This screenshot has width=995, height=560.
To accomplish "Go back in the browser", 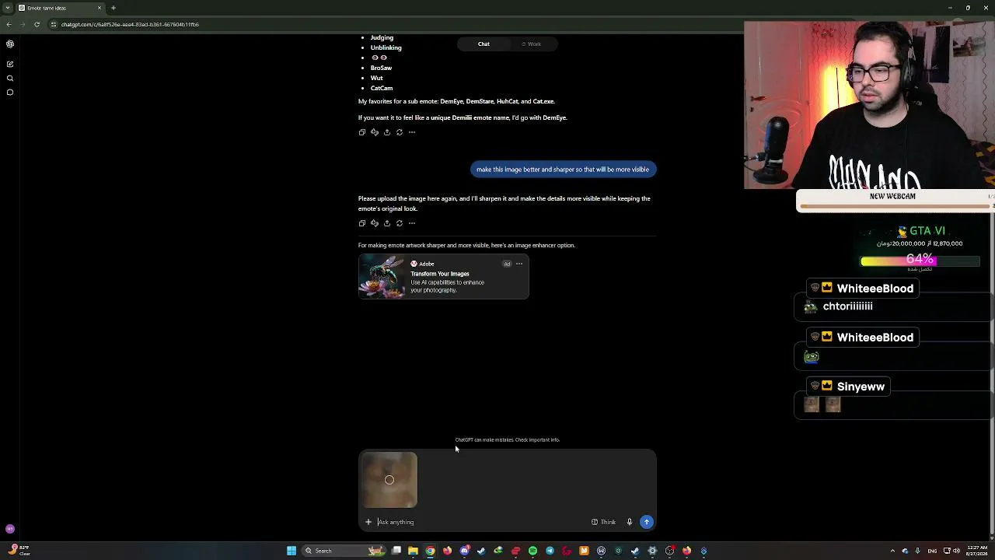I will click(9, 24).
